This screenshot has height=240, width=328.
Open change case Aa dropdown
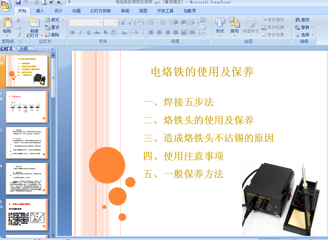pyautogui.click(x=125, y=33)
